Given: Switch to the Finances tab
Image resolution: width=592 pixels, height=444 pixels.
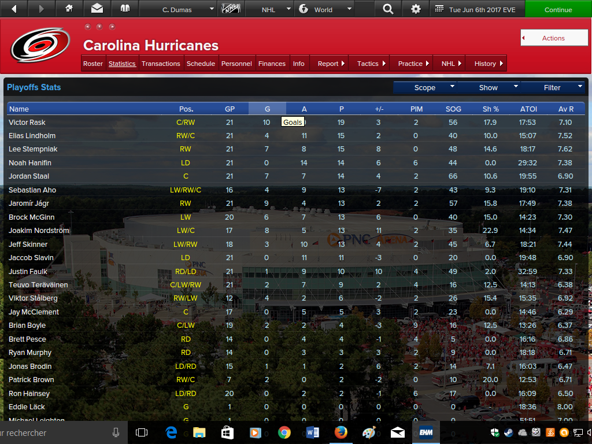Looking at the screenshot, I should tap(272, 64).
